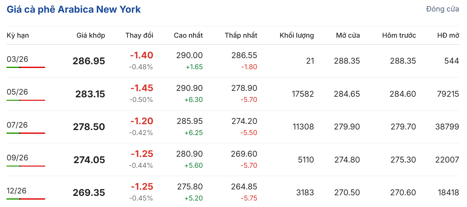The width and height of the screenshot is (467, 207).
Task: Select the 07/26 contract term
Action: (17, 125)
